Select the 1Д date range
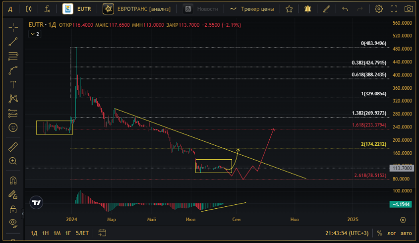Viewport: 419px width, 243px height. coord(34,233)
